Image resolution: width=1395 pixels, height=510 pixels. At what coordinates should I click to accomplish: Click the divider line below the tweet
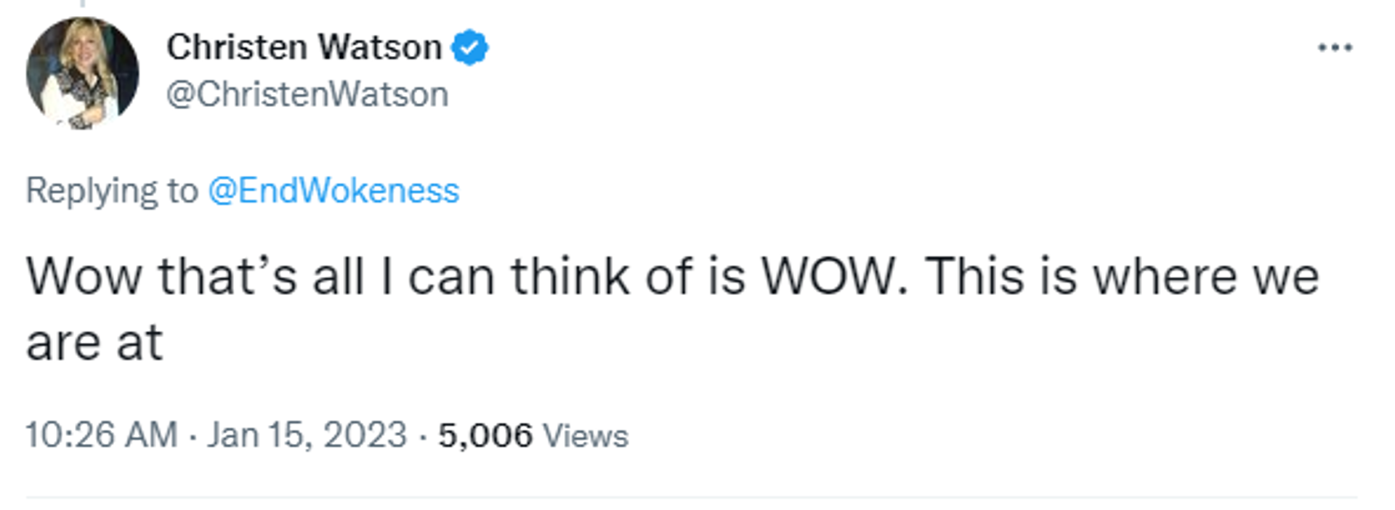pyautogui.click(x=692, y=498)
